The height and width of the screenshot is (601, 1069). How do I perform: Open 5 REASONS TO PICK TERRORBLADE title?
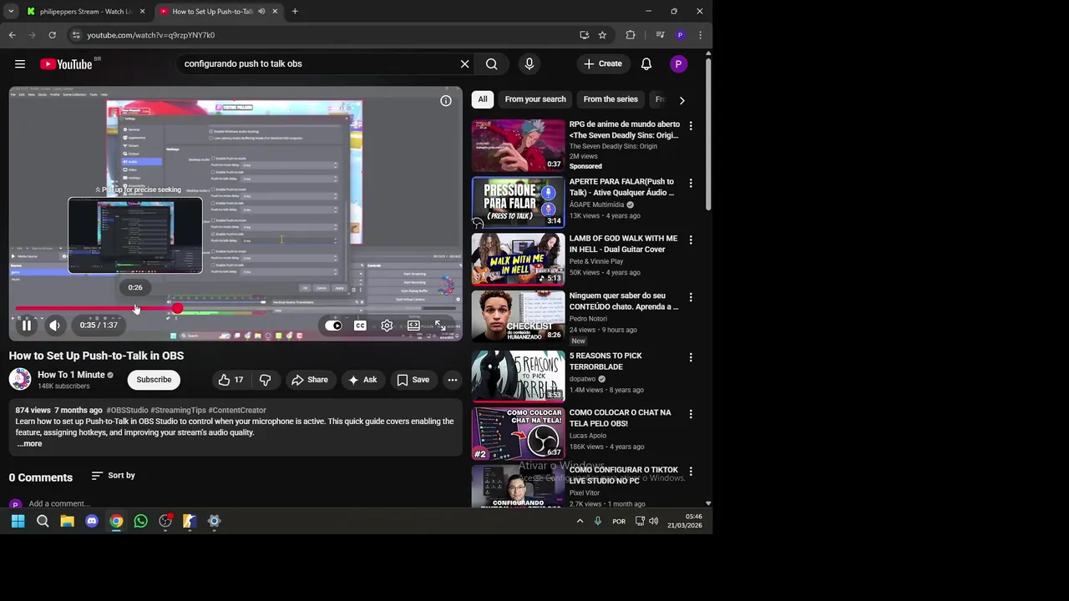pyautogui.click(x=605, y=361)
